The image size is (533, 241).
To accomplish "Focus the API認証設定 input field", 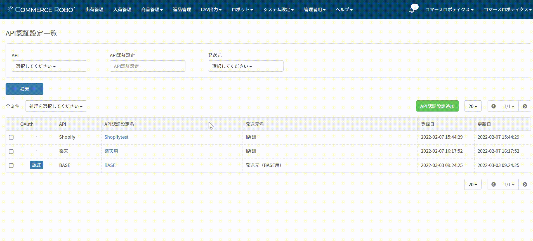I will click(x=147, y=66).
